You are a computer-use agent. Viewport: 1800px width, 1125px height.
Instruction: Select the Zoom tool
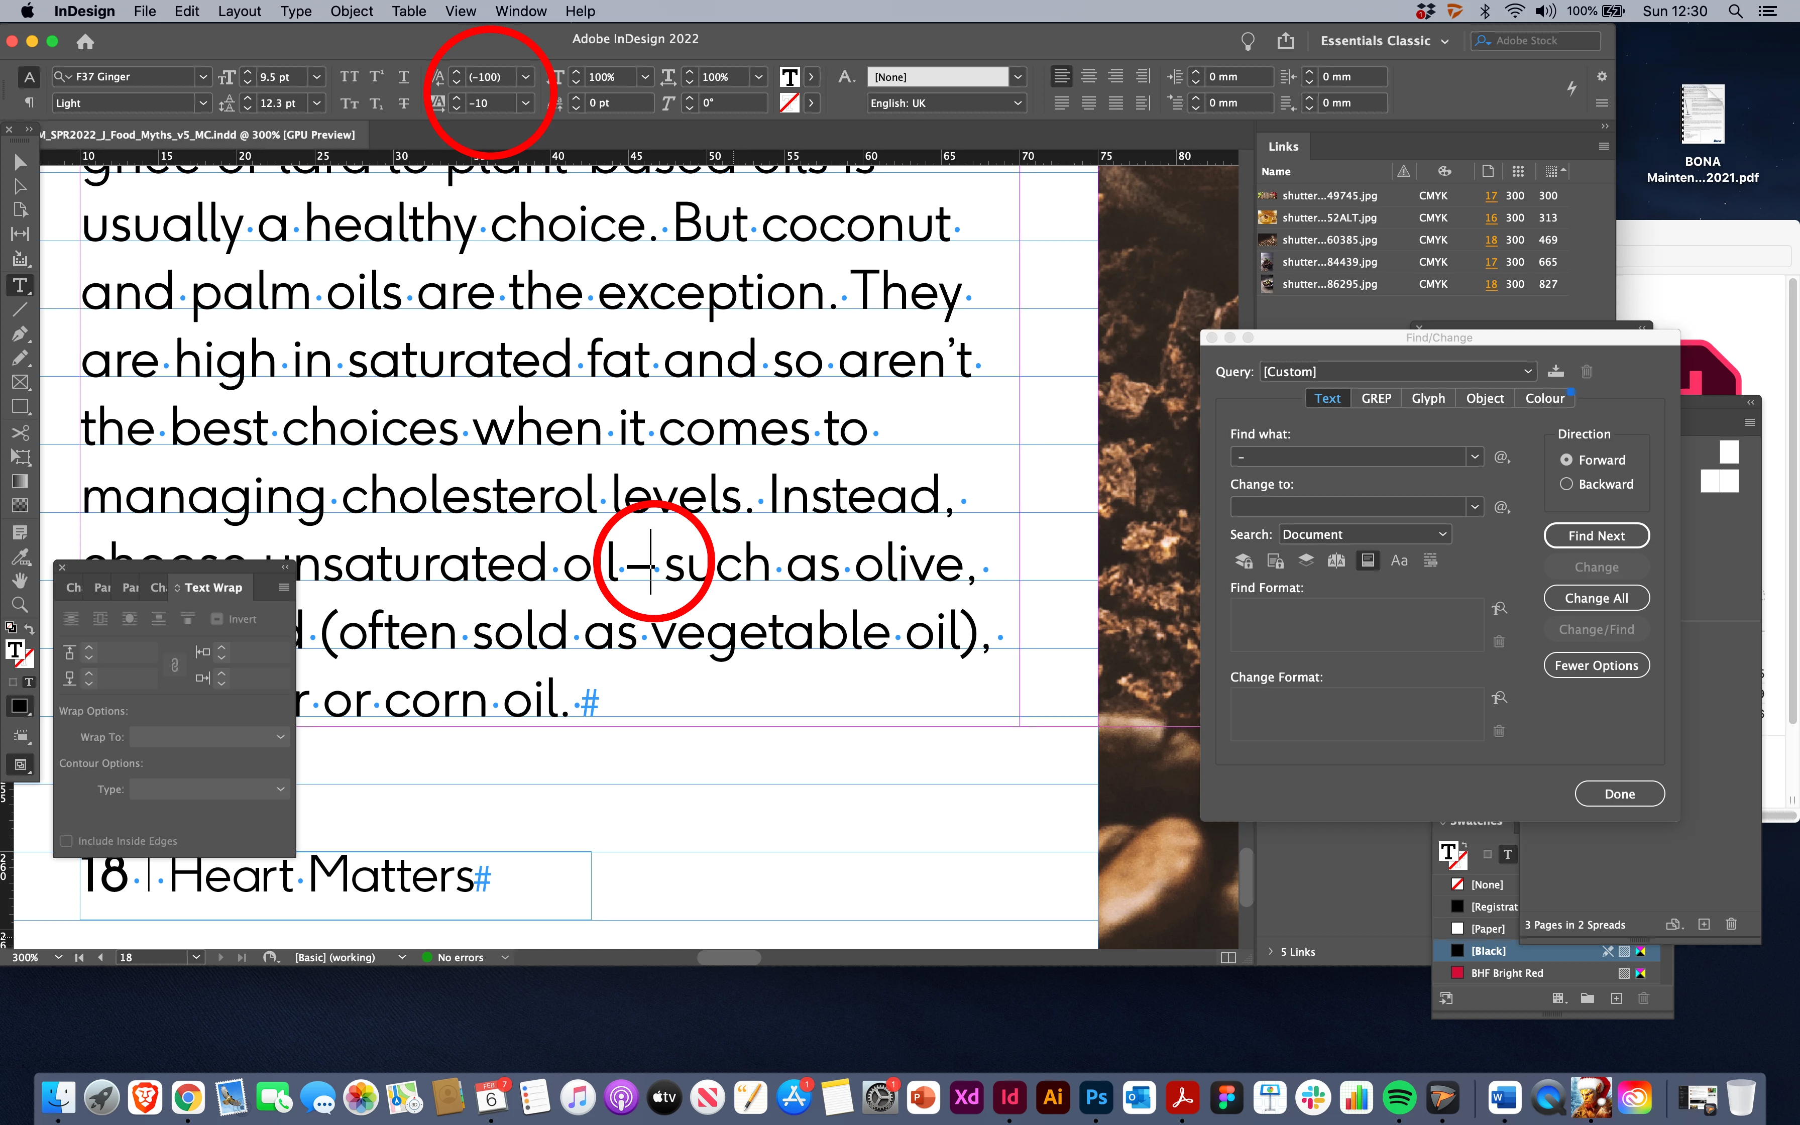pos(20,604)
